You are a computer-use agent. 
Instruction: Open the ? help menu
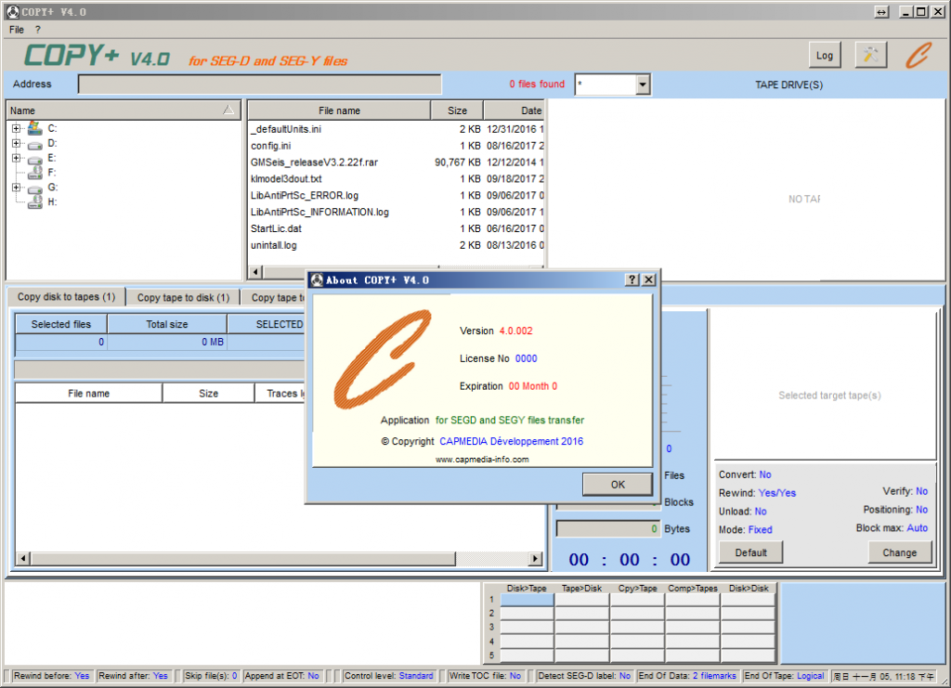click(x=37, y=30)
